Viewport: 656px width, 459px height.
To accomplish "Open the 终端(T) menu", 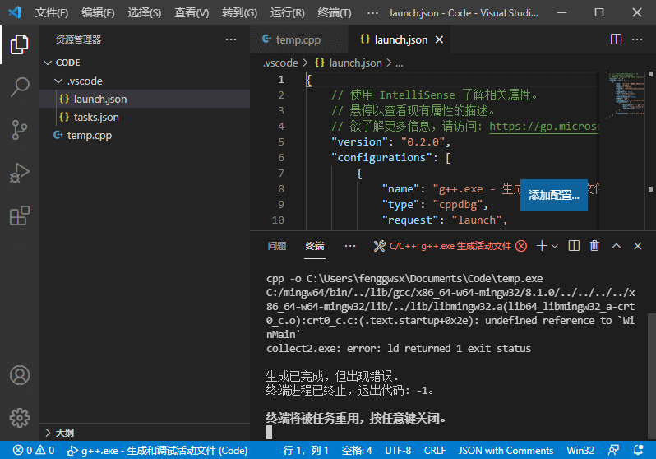I will (x=334, y=13).
